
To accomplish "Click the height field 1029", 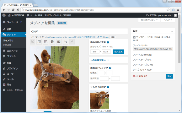I will [x=106, y=51].
